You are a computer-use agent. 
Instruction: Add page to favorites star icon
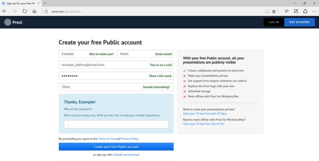[x=274, y=11]
